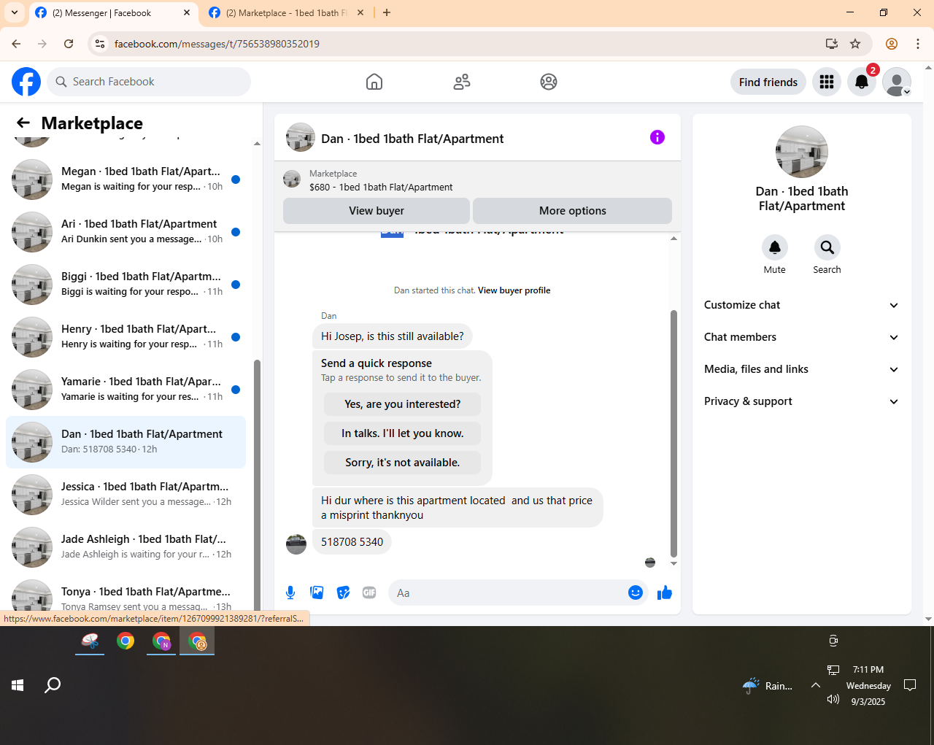Open the Friends icon in top navigation
This screenshot has height=745, width=934.
pos(461,82)
